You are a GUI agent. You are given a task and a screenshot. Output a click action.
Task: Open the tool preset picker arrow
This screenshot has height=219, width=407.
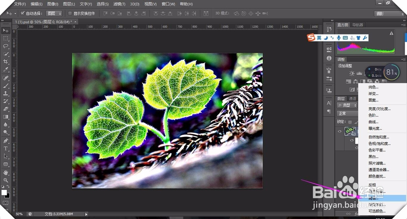[15, 13]
